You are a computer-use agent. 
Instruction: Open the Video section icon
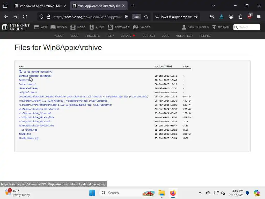point(73,27)
